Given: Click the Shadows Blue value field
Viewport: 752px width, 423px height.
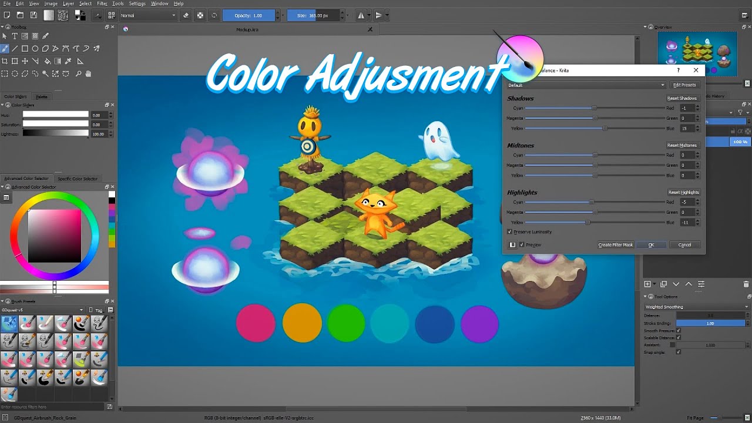Looking at the screenshot, I should coord(687,128).
